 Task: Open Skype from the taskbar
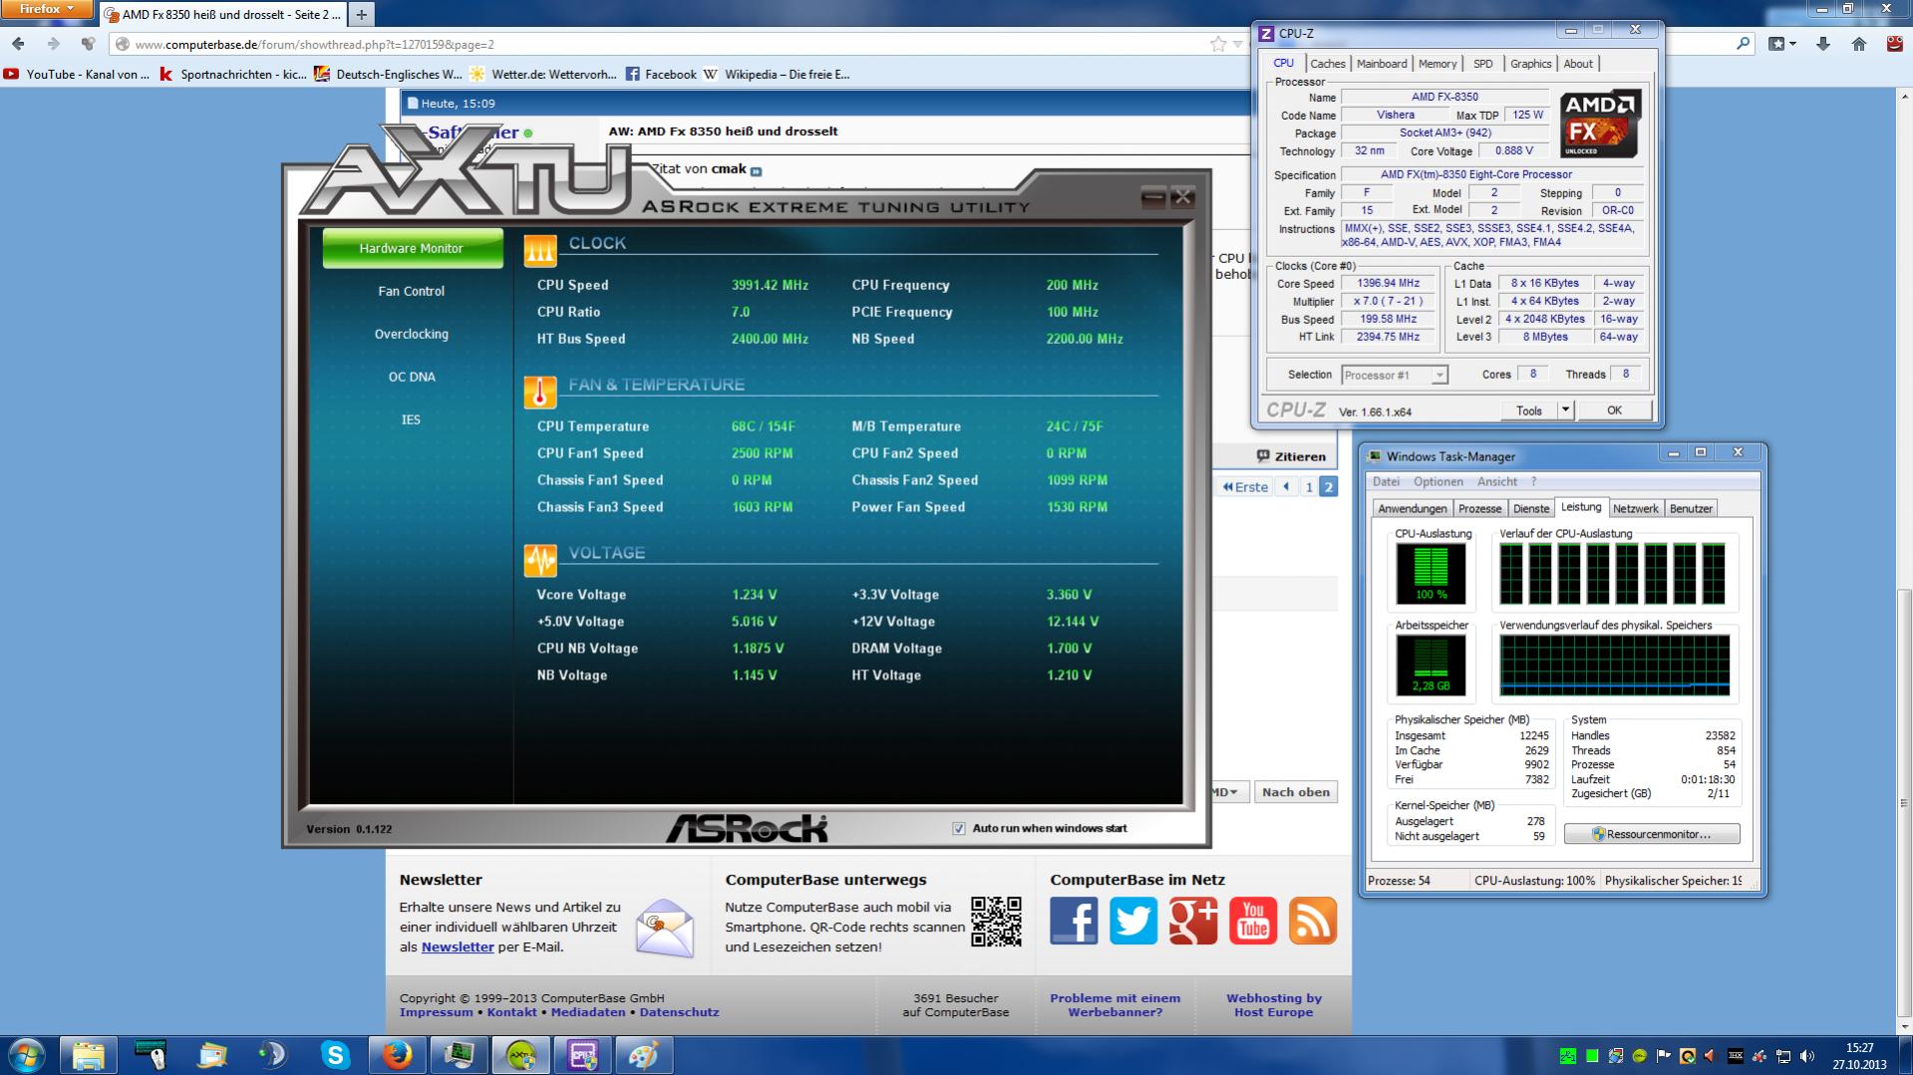(x=336, y=1055)
